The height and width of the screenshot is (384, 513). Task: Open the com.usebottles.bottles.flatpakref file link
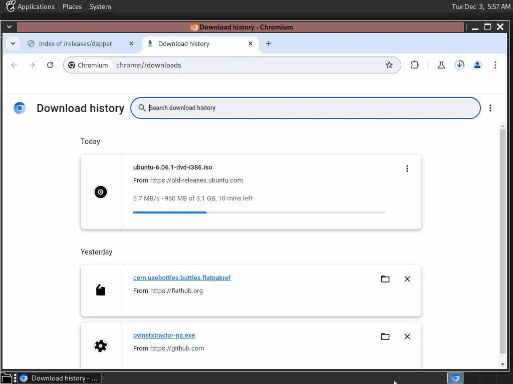tap(182, 277)
